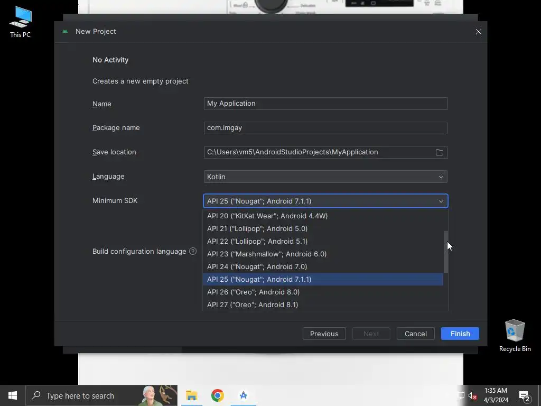
Task: Open the taskbar clock showing 1:35 AM
Action: click(496, 395)
